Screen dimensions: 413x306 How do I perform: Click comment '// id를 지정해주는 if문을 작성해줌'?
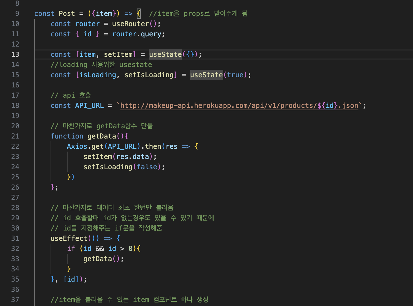coord(107,228)
